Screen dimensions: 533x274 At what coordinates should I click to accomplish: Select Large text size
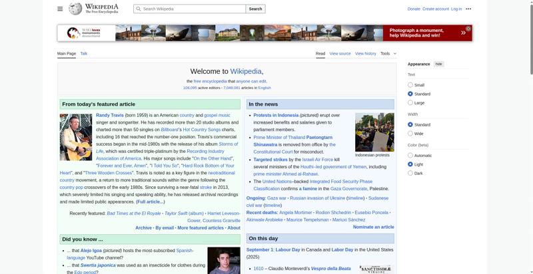click(x=410, y=102)
